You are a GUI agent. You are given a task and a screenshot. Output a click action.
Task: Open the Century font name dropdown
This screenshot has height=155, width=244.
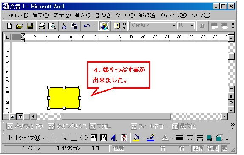pos(173,26)
